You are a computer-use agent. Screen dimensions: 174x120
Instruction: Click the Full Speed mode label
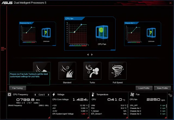coord(118,82)
